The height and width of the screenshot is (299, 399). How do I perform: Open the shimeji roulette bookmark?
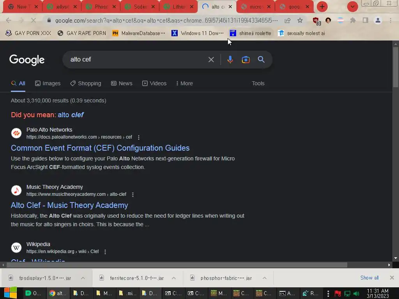(251, 33)
